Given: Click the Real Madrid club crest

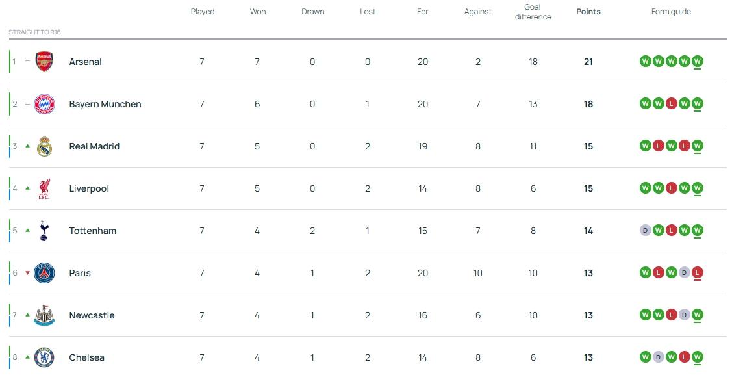Looking at the screenshot, I should [44, 146].
